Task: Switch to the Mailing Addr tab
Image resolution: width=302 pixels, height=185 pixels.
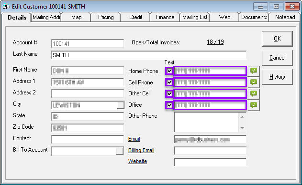Action: coord(46,17)
